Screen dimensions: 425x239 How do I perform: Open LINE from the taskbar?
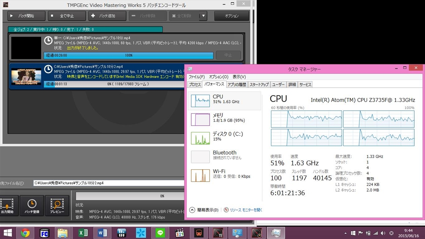coord(160,233)
